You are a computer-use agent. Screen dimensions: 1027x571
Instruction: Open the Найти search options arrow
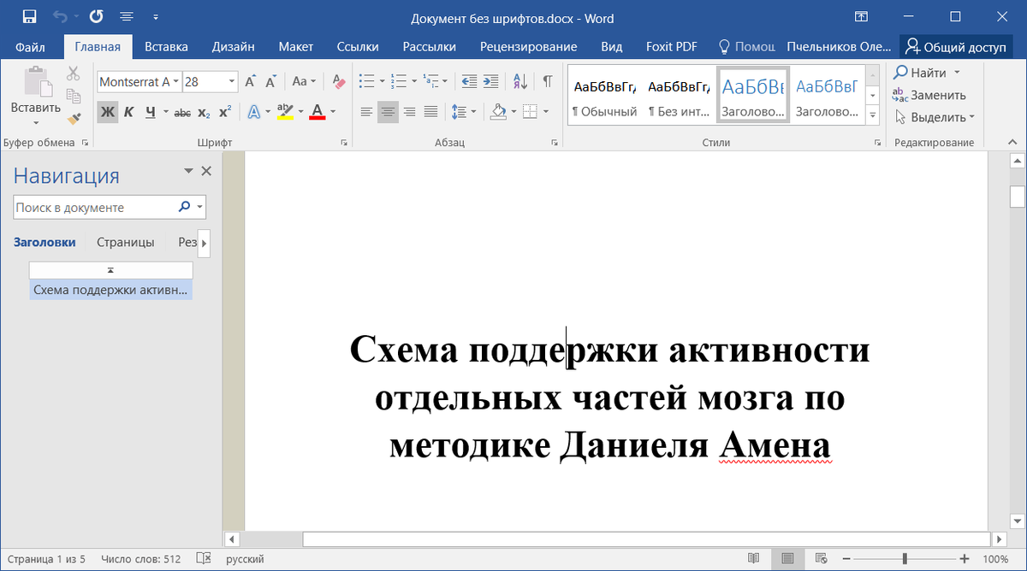(x=957, y=73)
